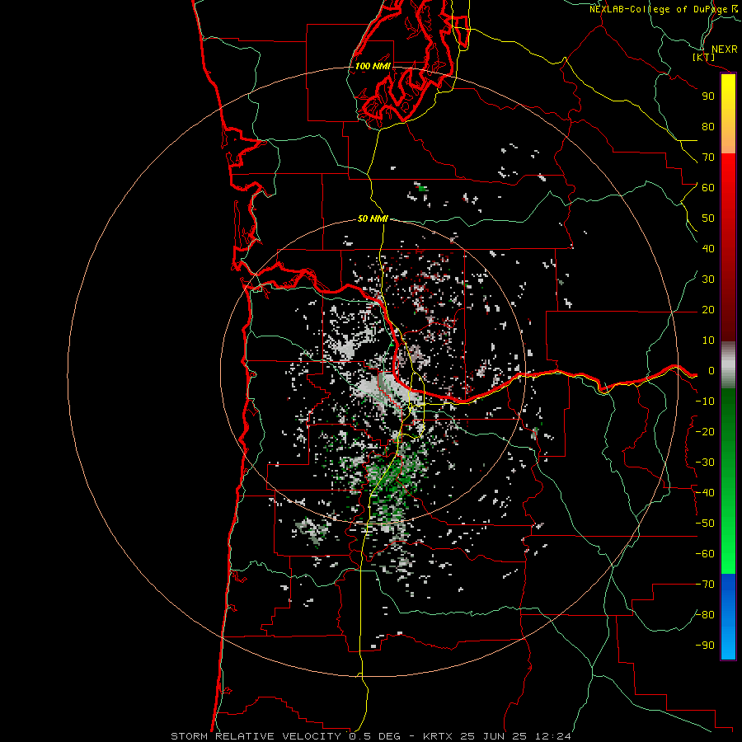Pick the blue segment at the color bar bottom
The height and width of the screenshot is (742, 742).
coord(728,617)
